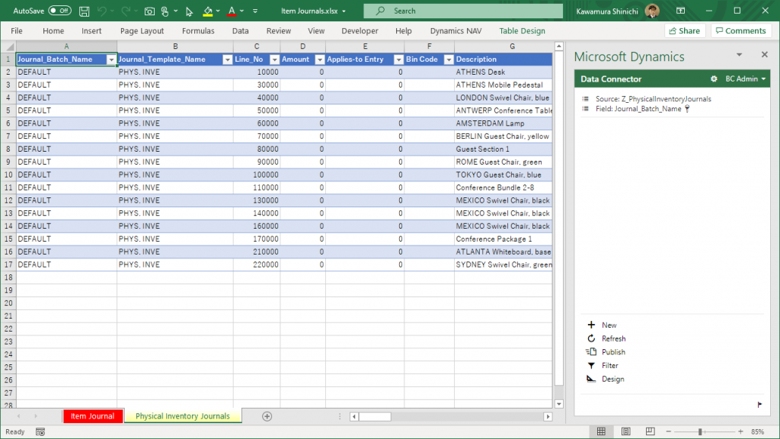Open the Dynamics NAV tab
This screenshot has height=439, width=780.
click(456, 30)
